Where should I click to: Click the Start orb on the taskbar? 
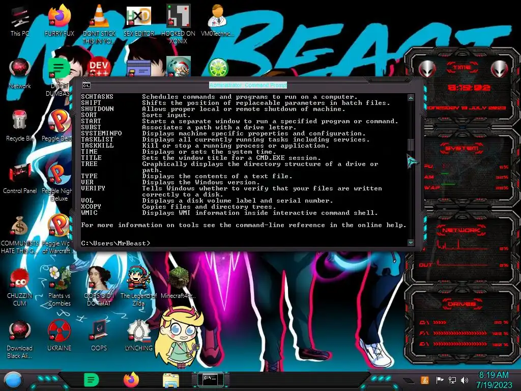(13, 380)
